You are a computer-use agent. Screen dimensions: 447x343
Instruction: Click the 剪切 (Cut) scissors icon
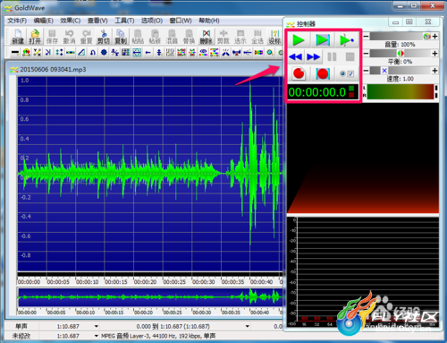click(104, 37)
